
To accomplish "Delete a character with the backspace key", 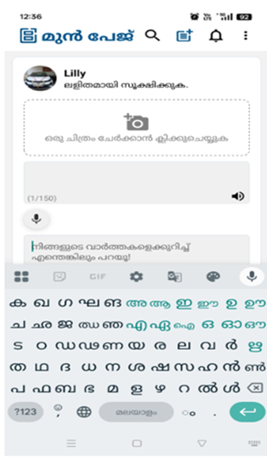I will tap(255, 388).
